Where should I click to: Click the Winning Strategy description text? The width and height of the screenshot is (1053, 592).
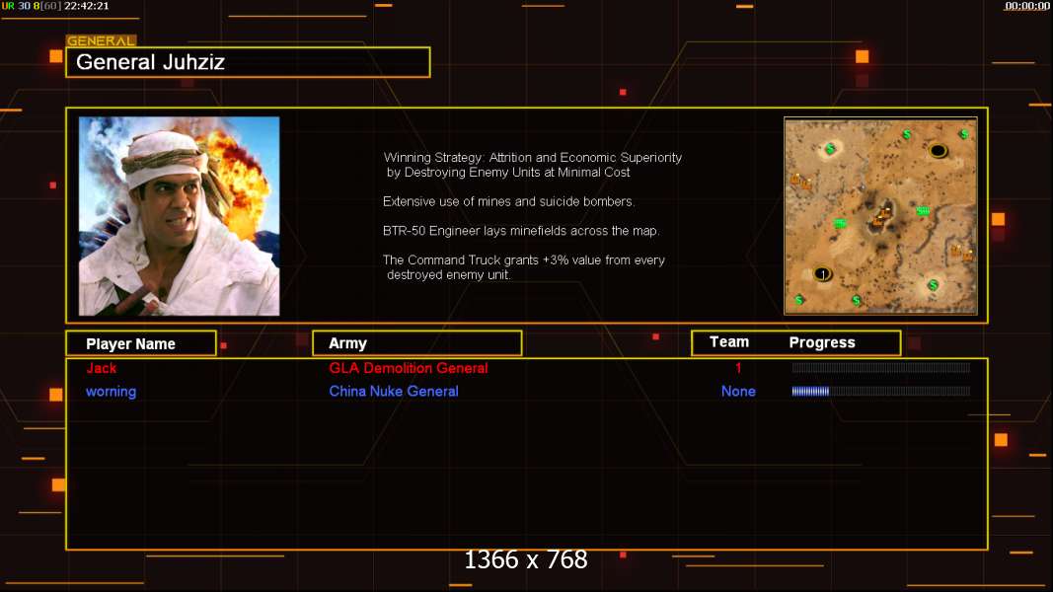[533, 165]
